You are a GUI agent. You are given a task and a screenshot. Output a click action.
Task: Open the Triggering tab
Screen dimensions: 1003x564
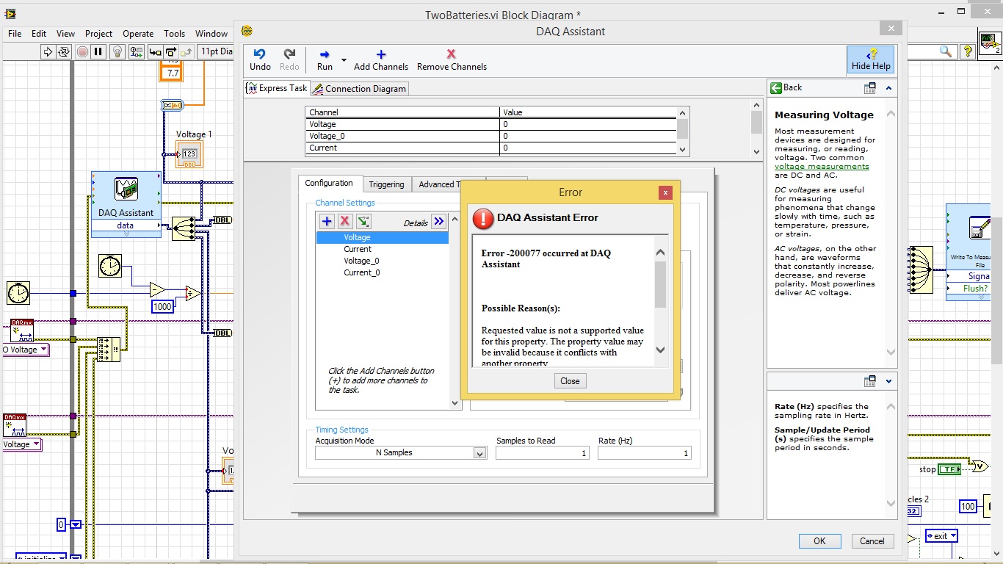tap(386, 184)
